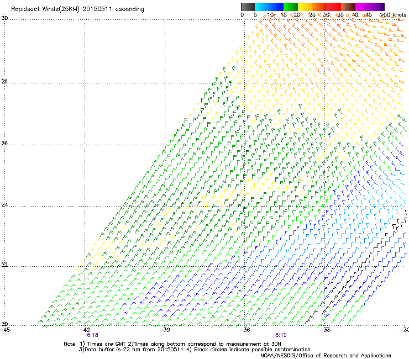Pick the red 30-35 knots color band
409x359 pixels.
click(334, 7)
